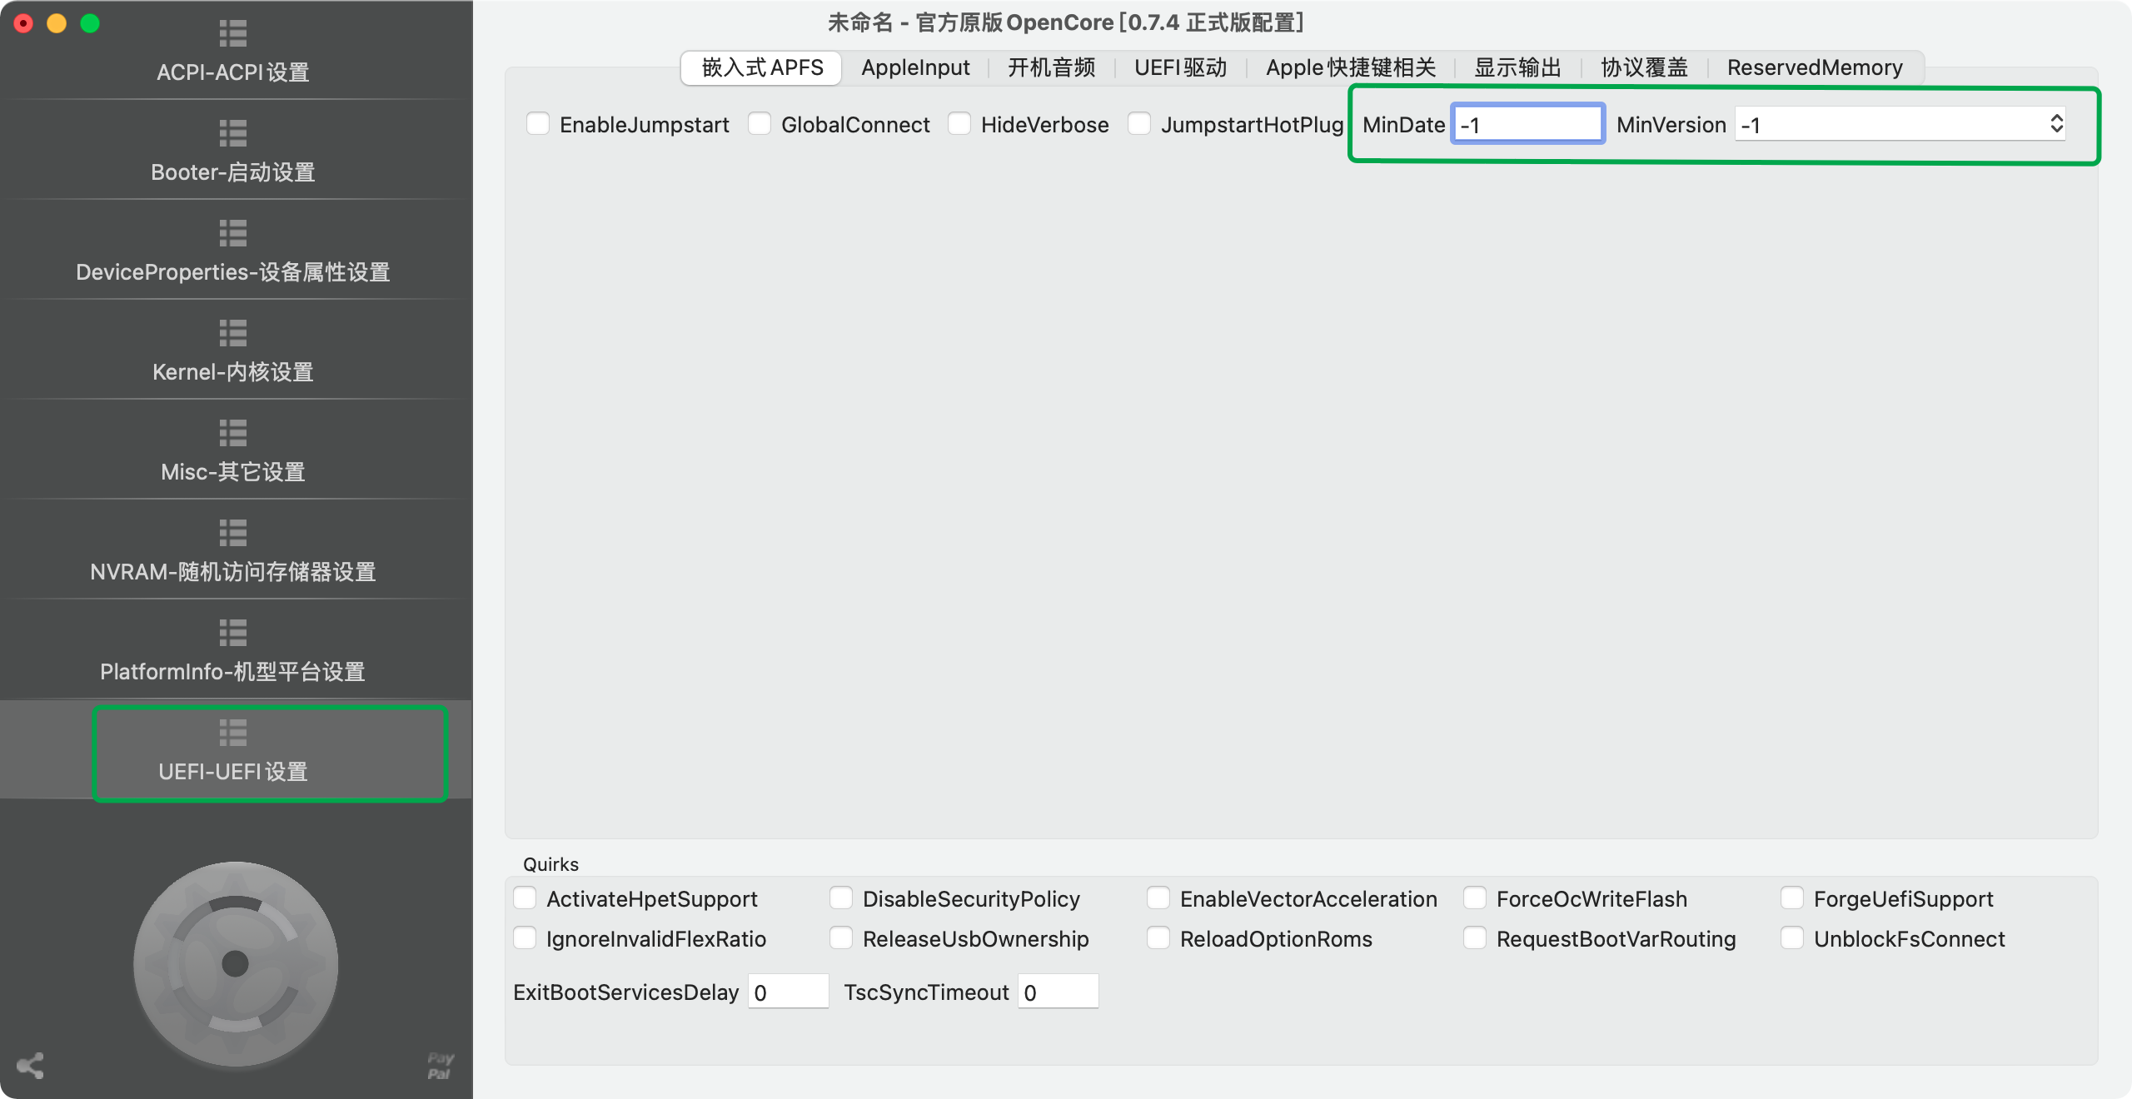
Task: Switch to the AppleInput tab
Action: [x=915, y=67]
